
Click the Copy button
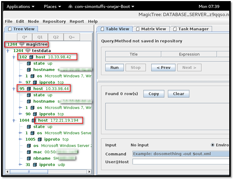(x=154, y=94)
